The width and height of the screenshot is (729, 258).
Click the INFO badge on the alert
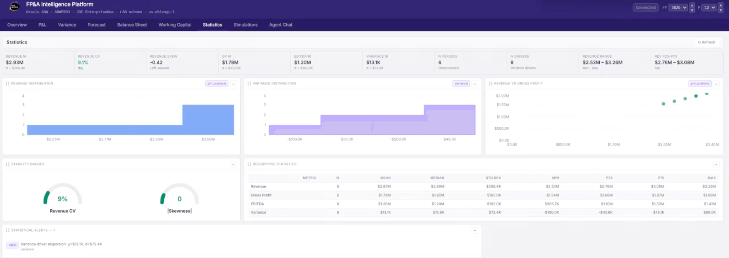13,245
